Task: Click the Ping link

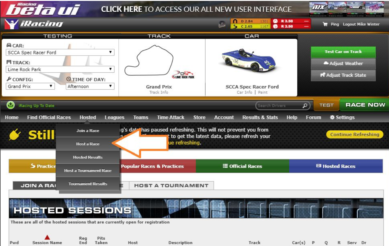Action: pos(335,24)
